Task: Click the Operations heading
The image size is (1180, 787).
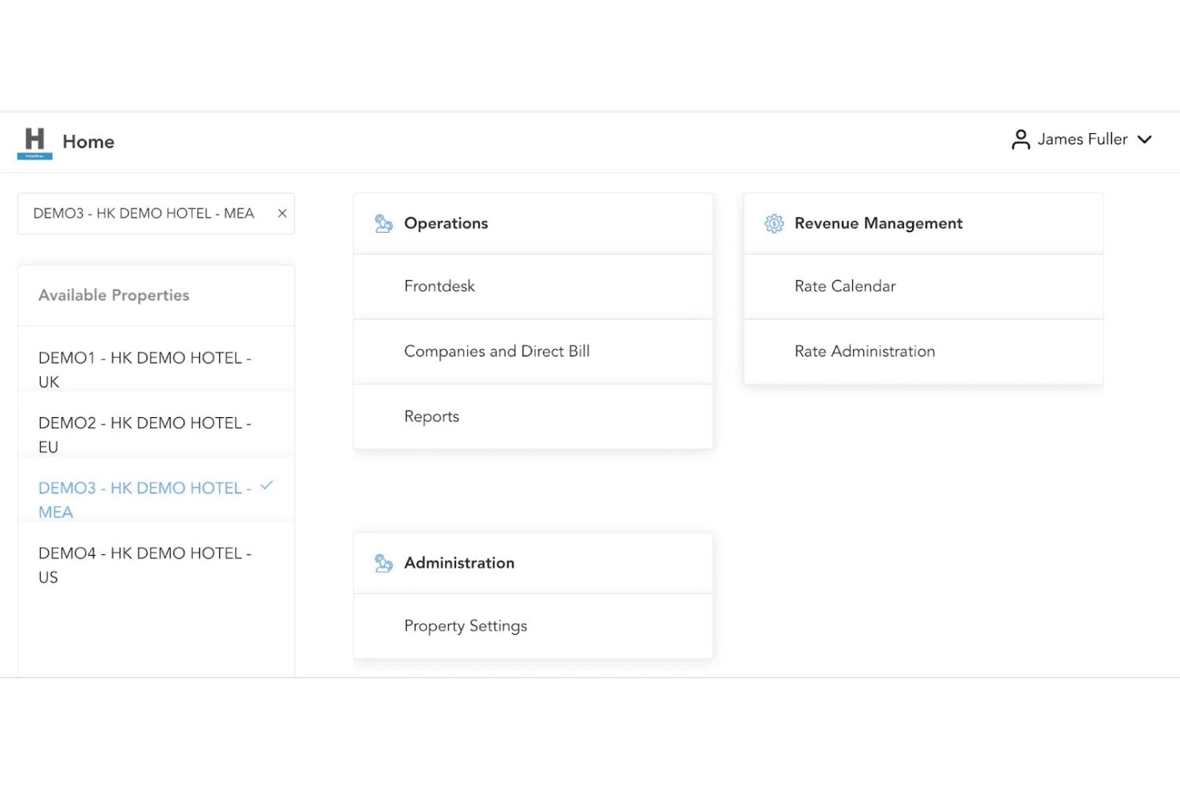Action: [x=446, y=224]
